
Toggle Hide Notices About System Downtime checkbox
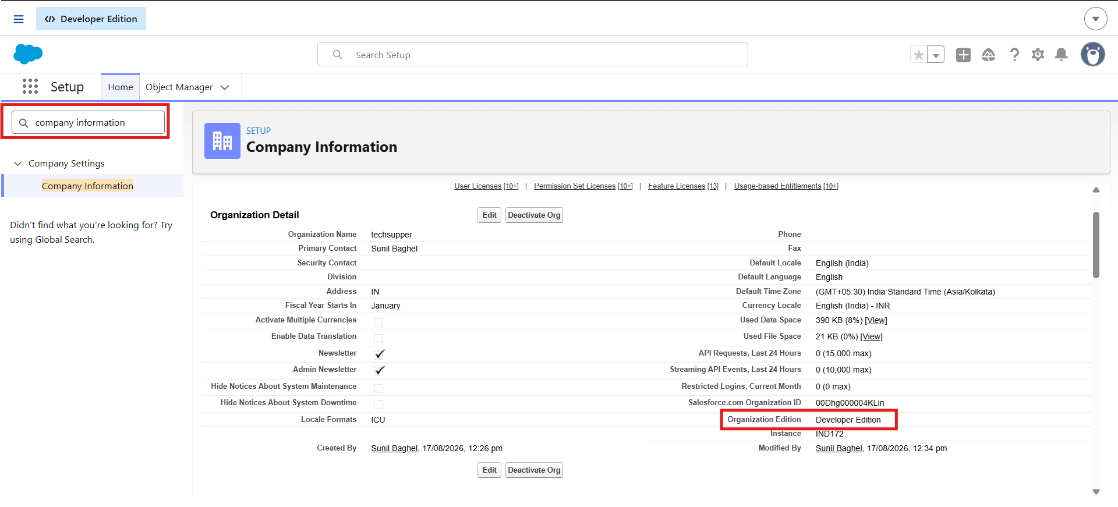click(x=378, y=405)
